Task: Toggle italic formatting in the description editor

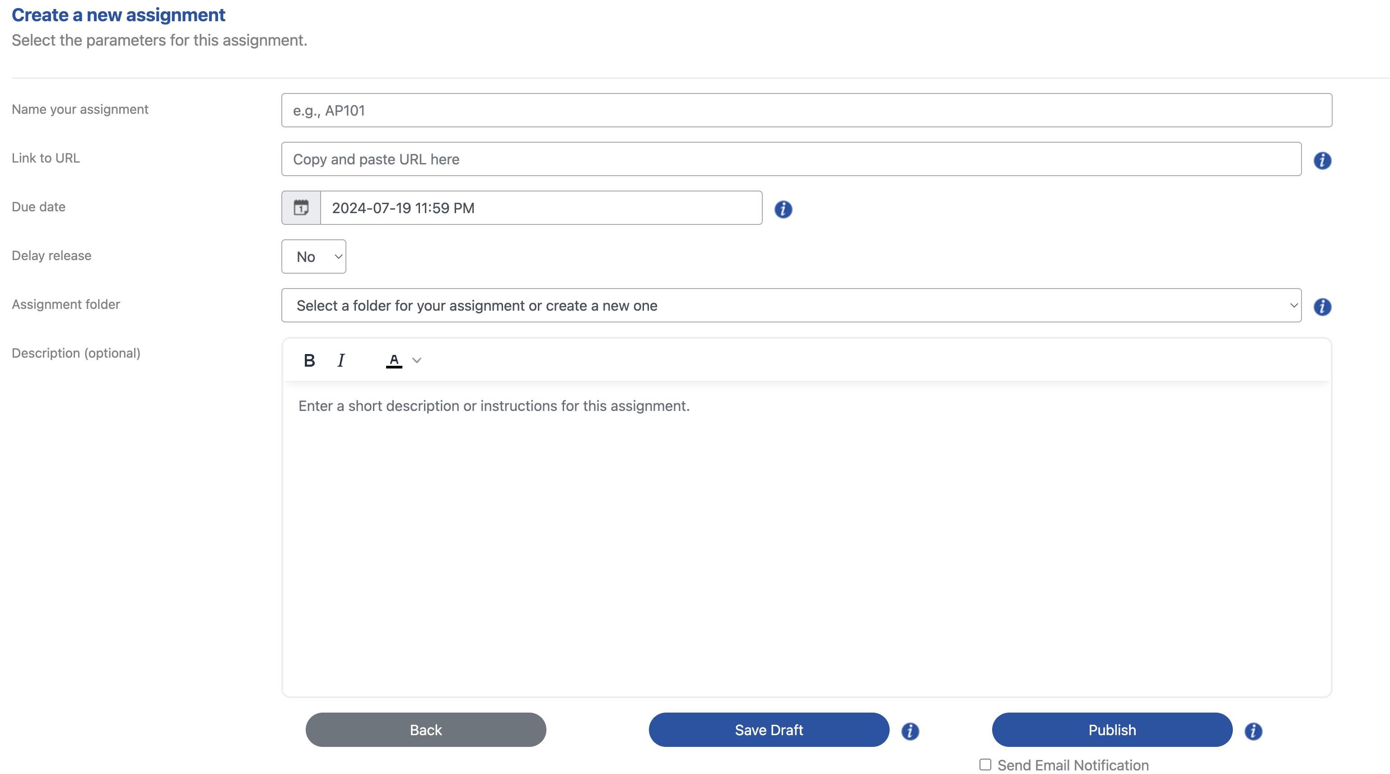Action: point(341,360)
